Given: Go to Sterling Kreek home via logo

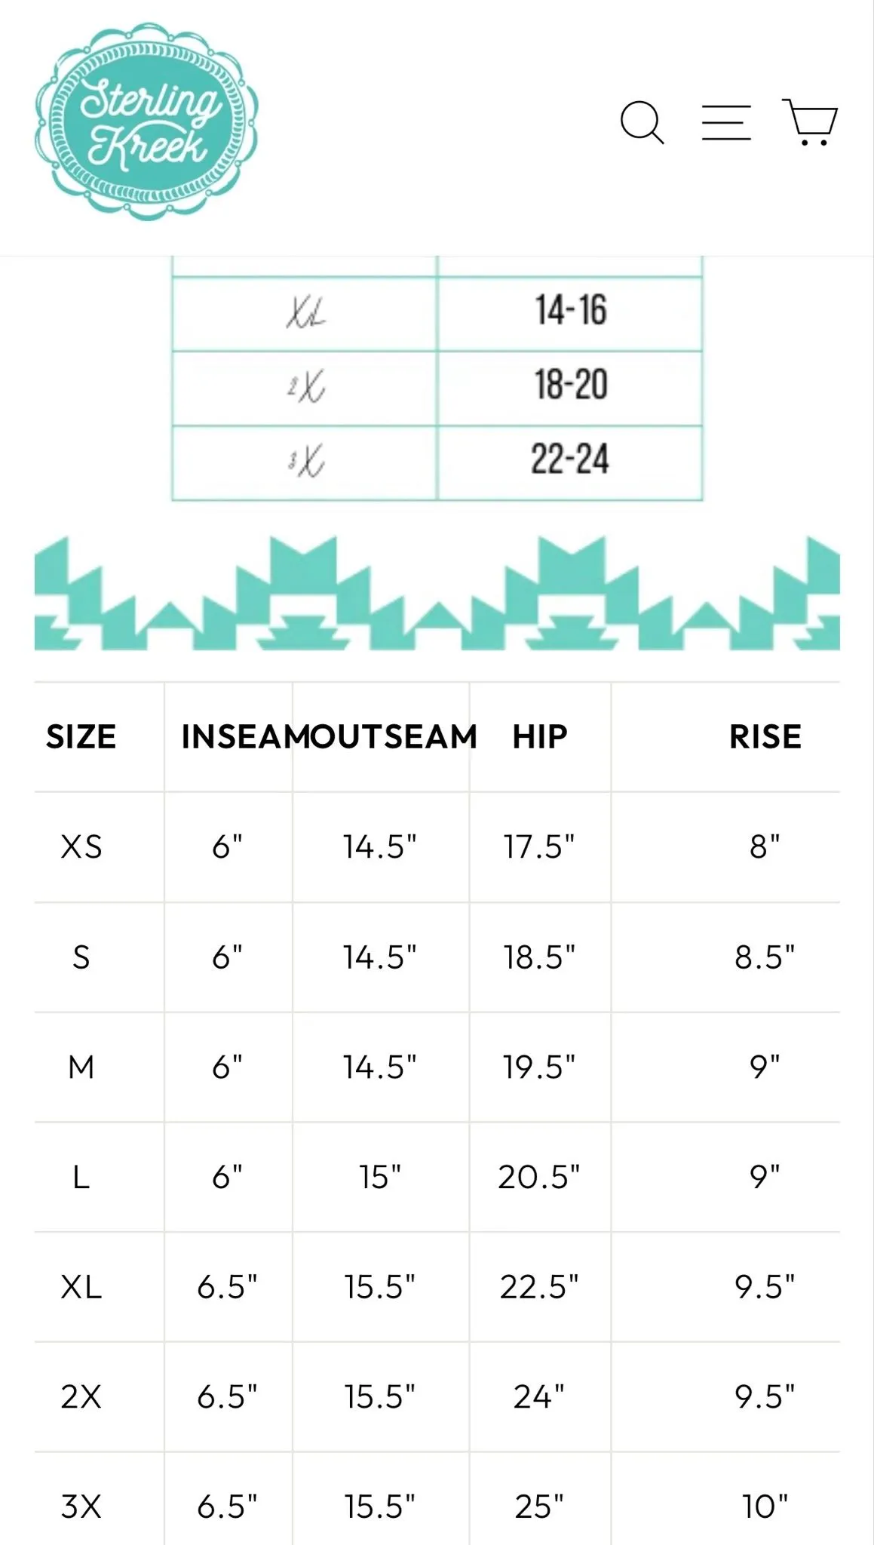Looking at the screenshot, I should point(147,121).
